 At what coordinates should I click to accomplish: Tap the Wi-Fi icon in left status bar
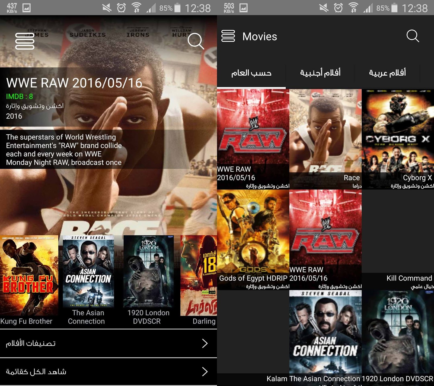point(136,8)
